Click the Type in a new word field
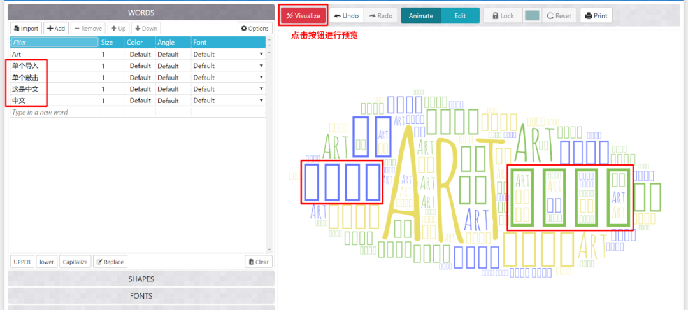 tap(55, 112)
